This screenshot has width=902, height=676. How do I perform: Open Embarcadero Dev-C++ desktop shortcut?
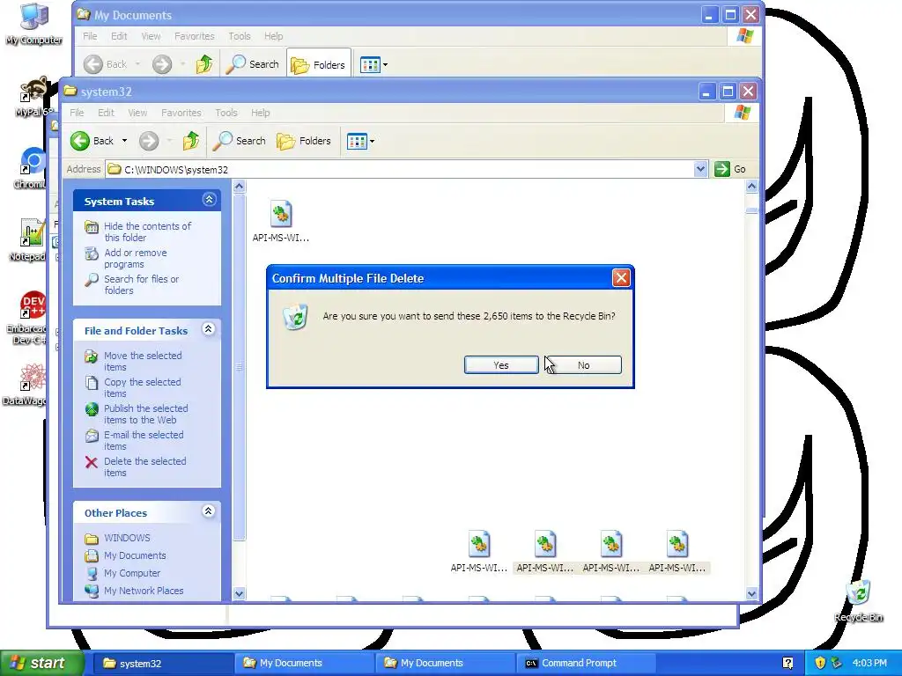point(29,318)
